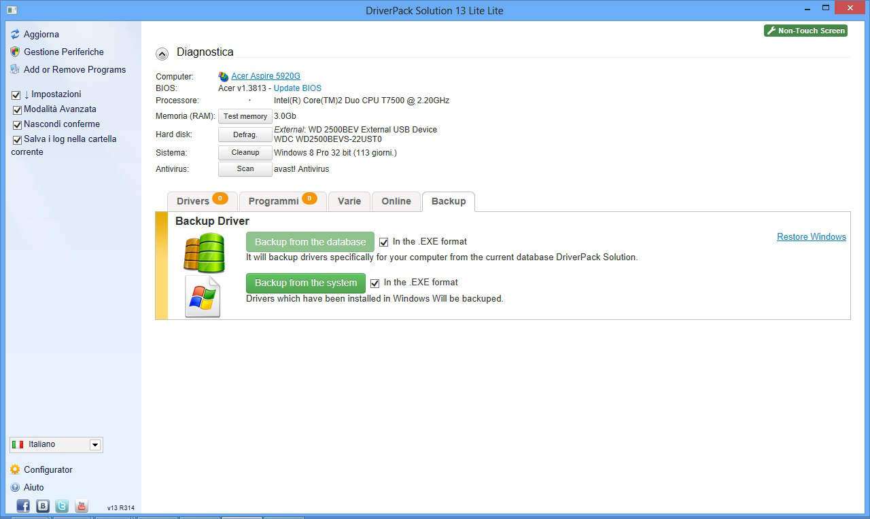Open the Italiano language dropdown
Image resolution: width=870 pixels, height=519 pixels.
95,445
